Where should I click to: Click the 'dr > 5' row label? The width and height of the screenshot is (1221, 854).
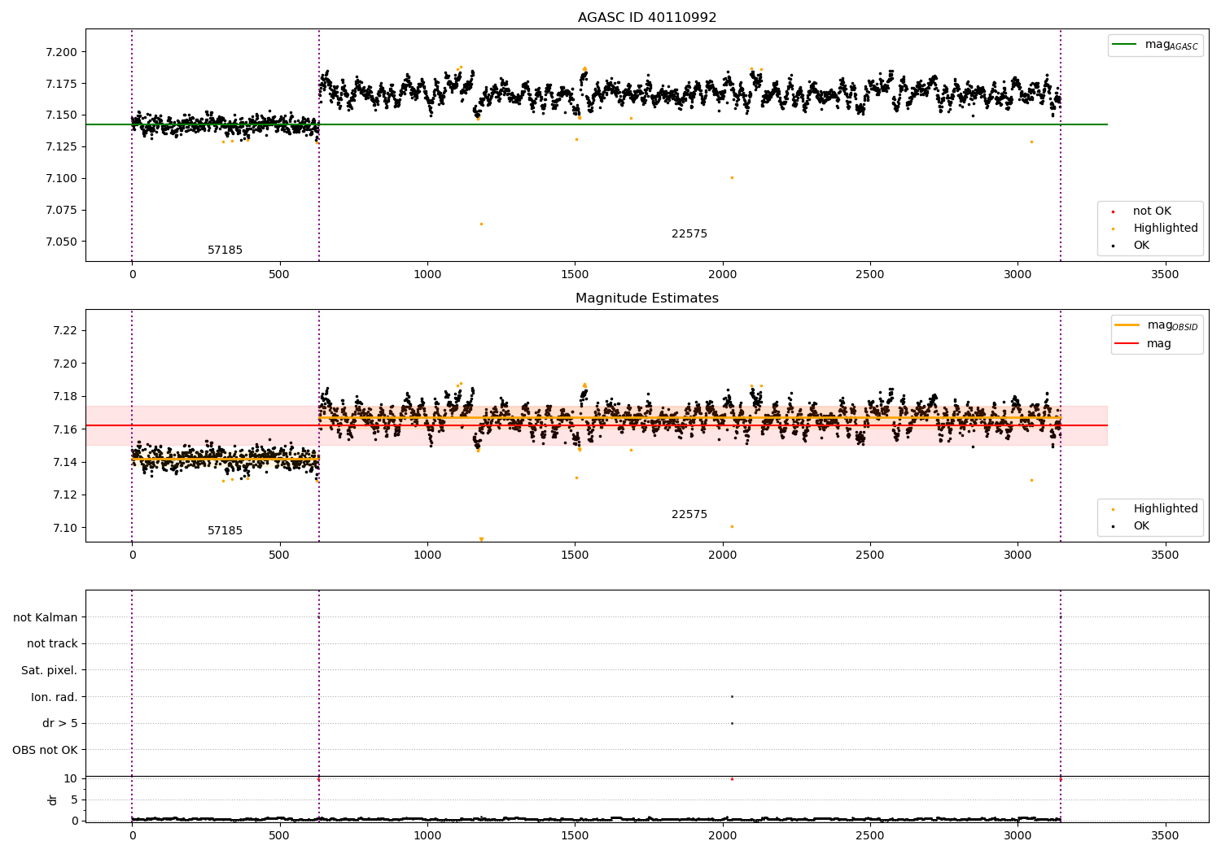click(x=60, y=723)
